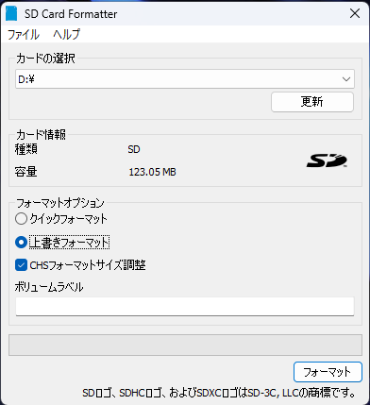The image size is (370, 405).
Task: Click the ボリュームラベル input field
Action: tap(185, 306)
